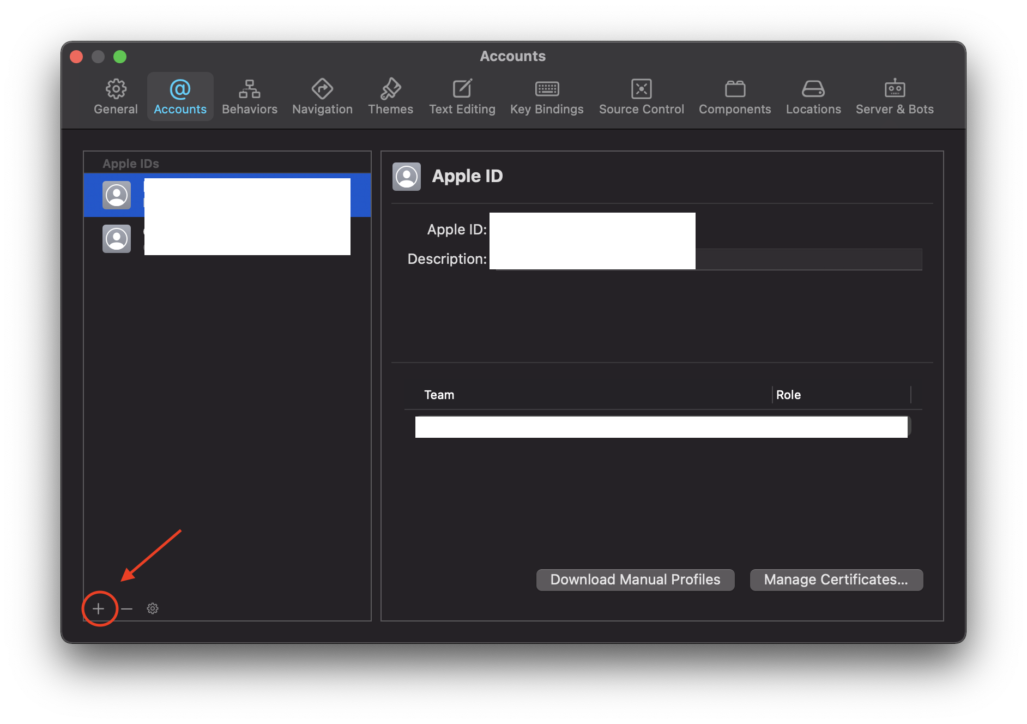
Task: Open the Navigation preferences tab
Action: point(322,96)
